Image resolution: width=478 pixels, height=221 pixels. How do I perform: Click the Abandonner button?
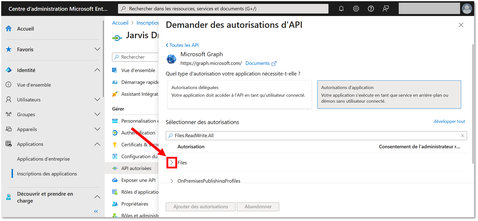coord(258,207)
